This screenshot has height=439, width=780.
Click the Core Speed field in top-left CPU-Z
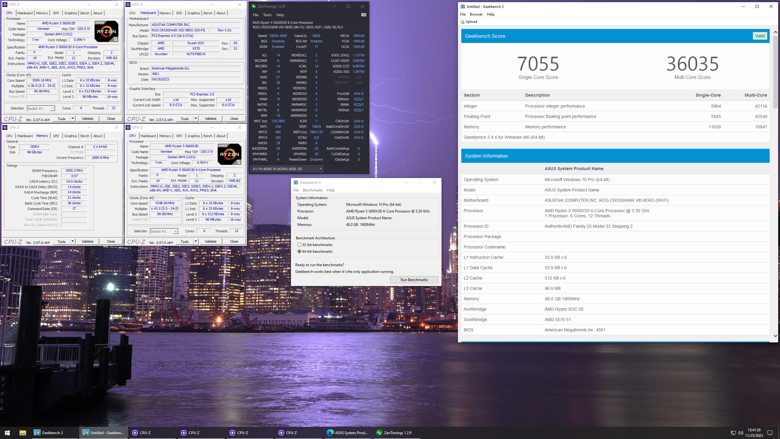[42, 80]
